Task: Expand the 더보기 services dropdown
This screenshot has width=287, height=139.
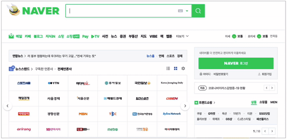Action: pos(182,36)
